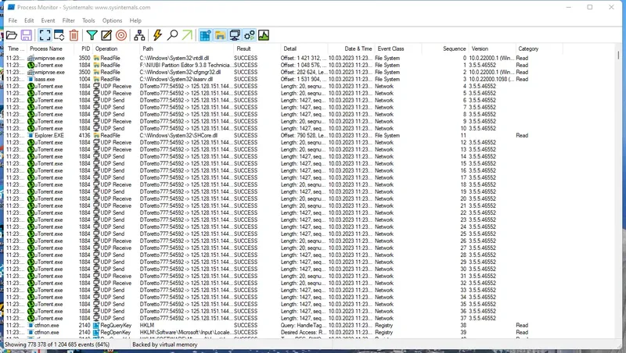This screenshot has width=626, height=353.
Task: Open the Filter menu
Action: [68, 20]
